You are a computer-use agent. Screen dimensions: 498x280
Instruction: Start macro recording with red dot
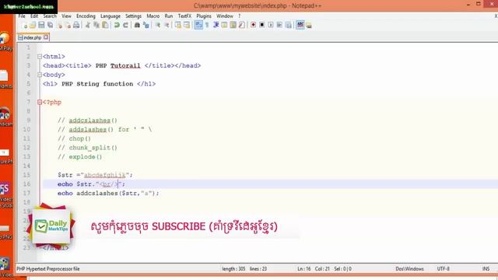pos(253,25)
